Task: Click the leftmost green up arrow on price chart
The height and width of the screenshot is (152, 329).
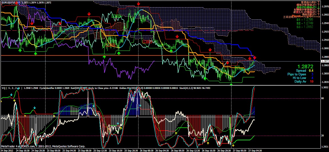Action: [20, 50]
